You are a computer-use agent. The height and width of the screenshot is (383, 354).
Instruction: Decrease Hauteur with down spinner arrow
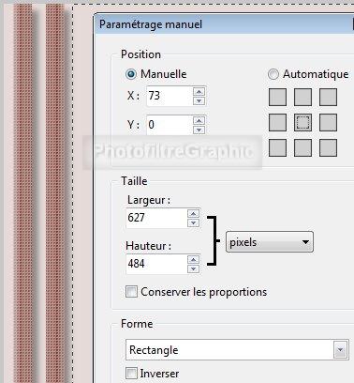[x=193, y=268]
